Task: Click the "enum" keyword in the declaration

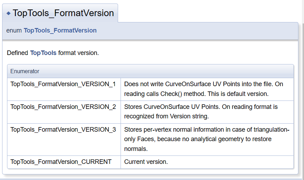Action: 14,30
